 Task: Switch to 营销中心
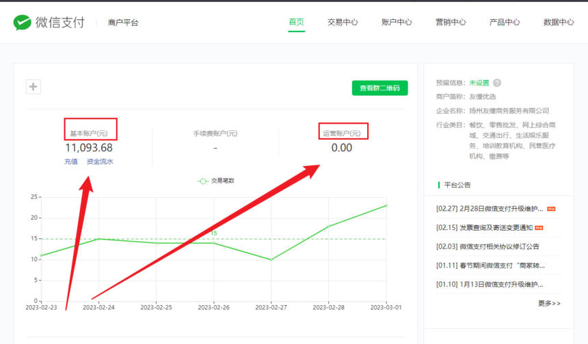(451, 22)
